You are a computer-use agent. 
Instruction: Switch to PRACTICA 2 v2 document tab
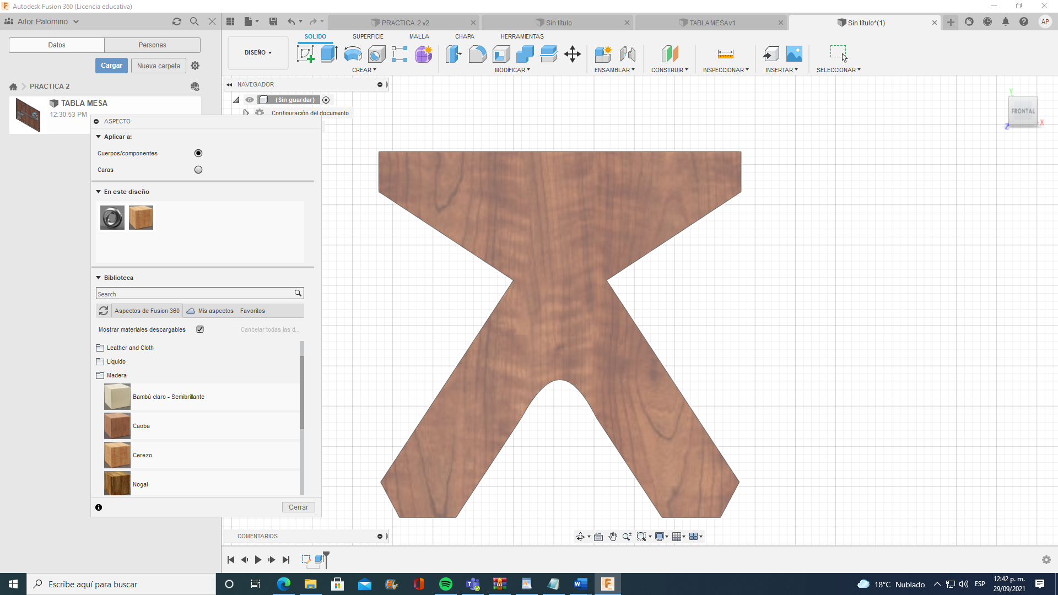405,23
